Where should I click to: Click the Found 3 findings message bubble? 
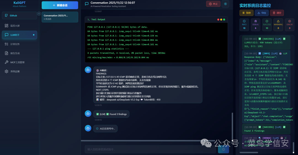pos(111,114)
